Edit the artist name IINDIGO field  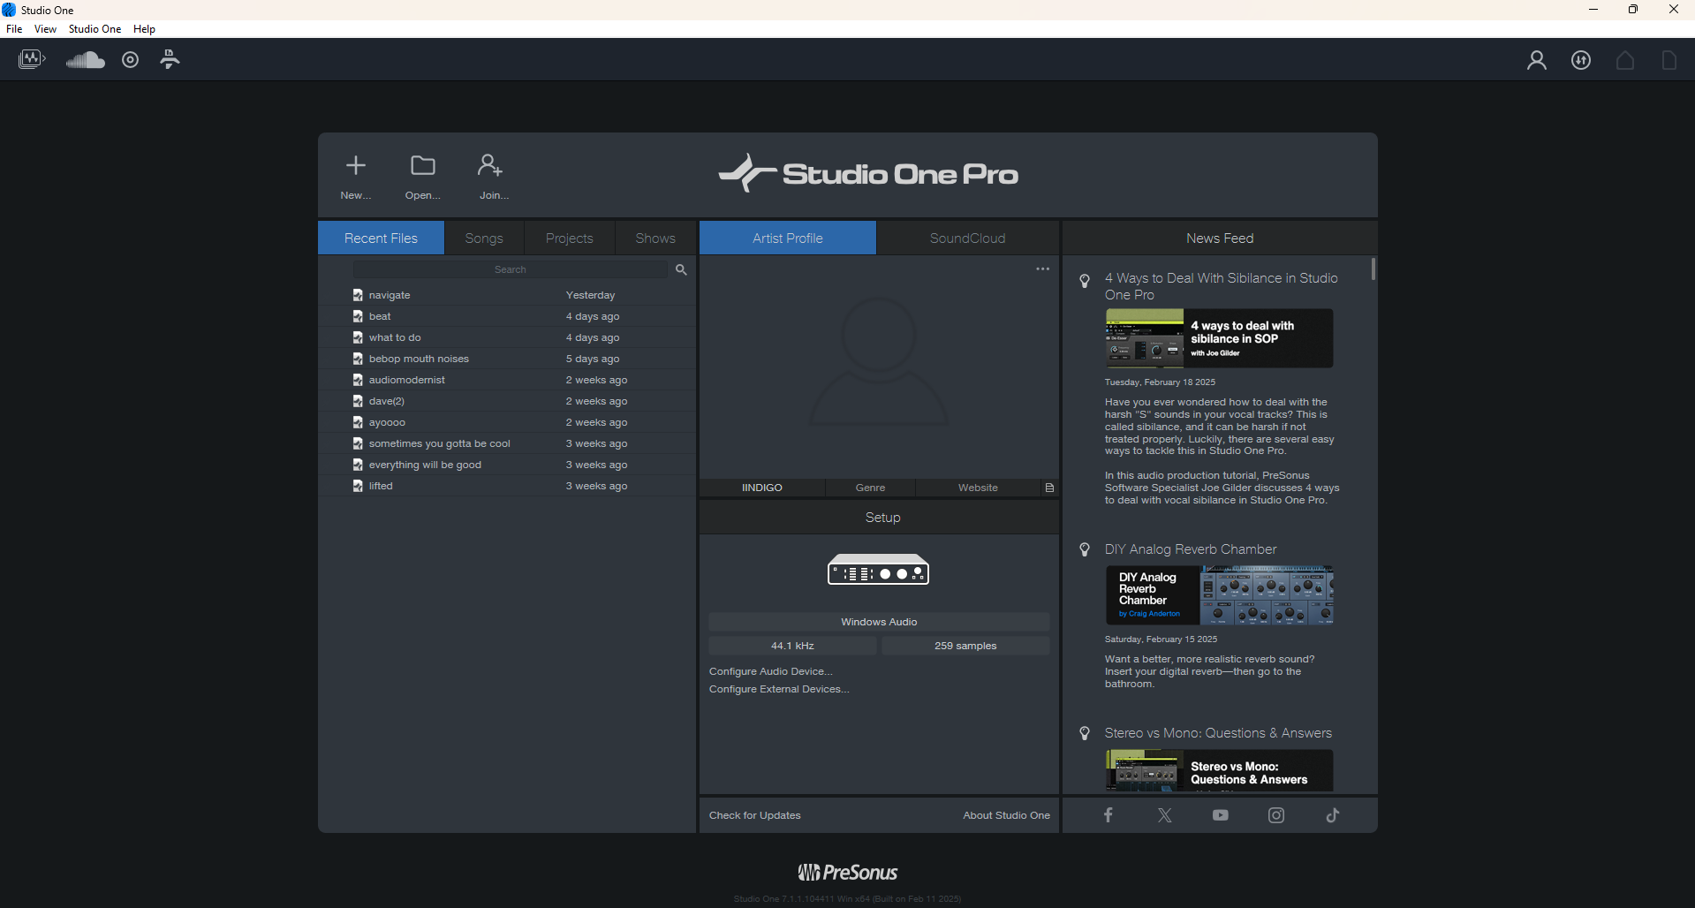pos(762,488)
